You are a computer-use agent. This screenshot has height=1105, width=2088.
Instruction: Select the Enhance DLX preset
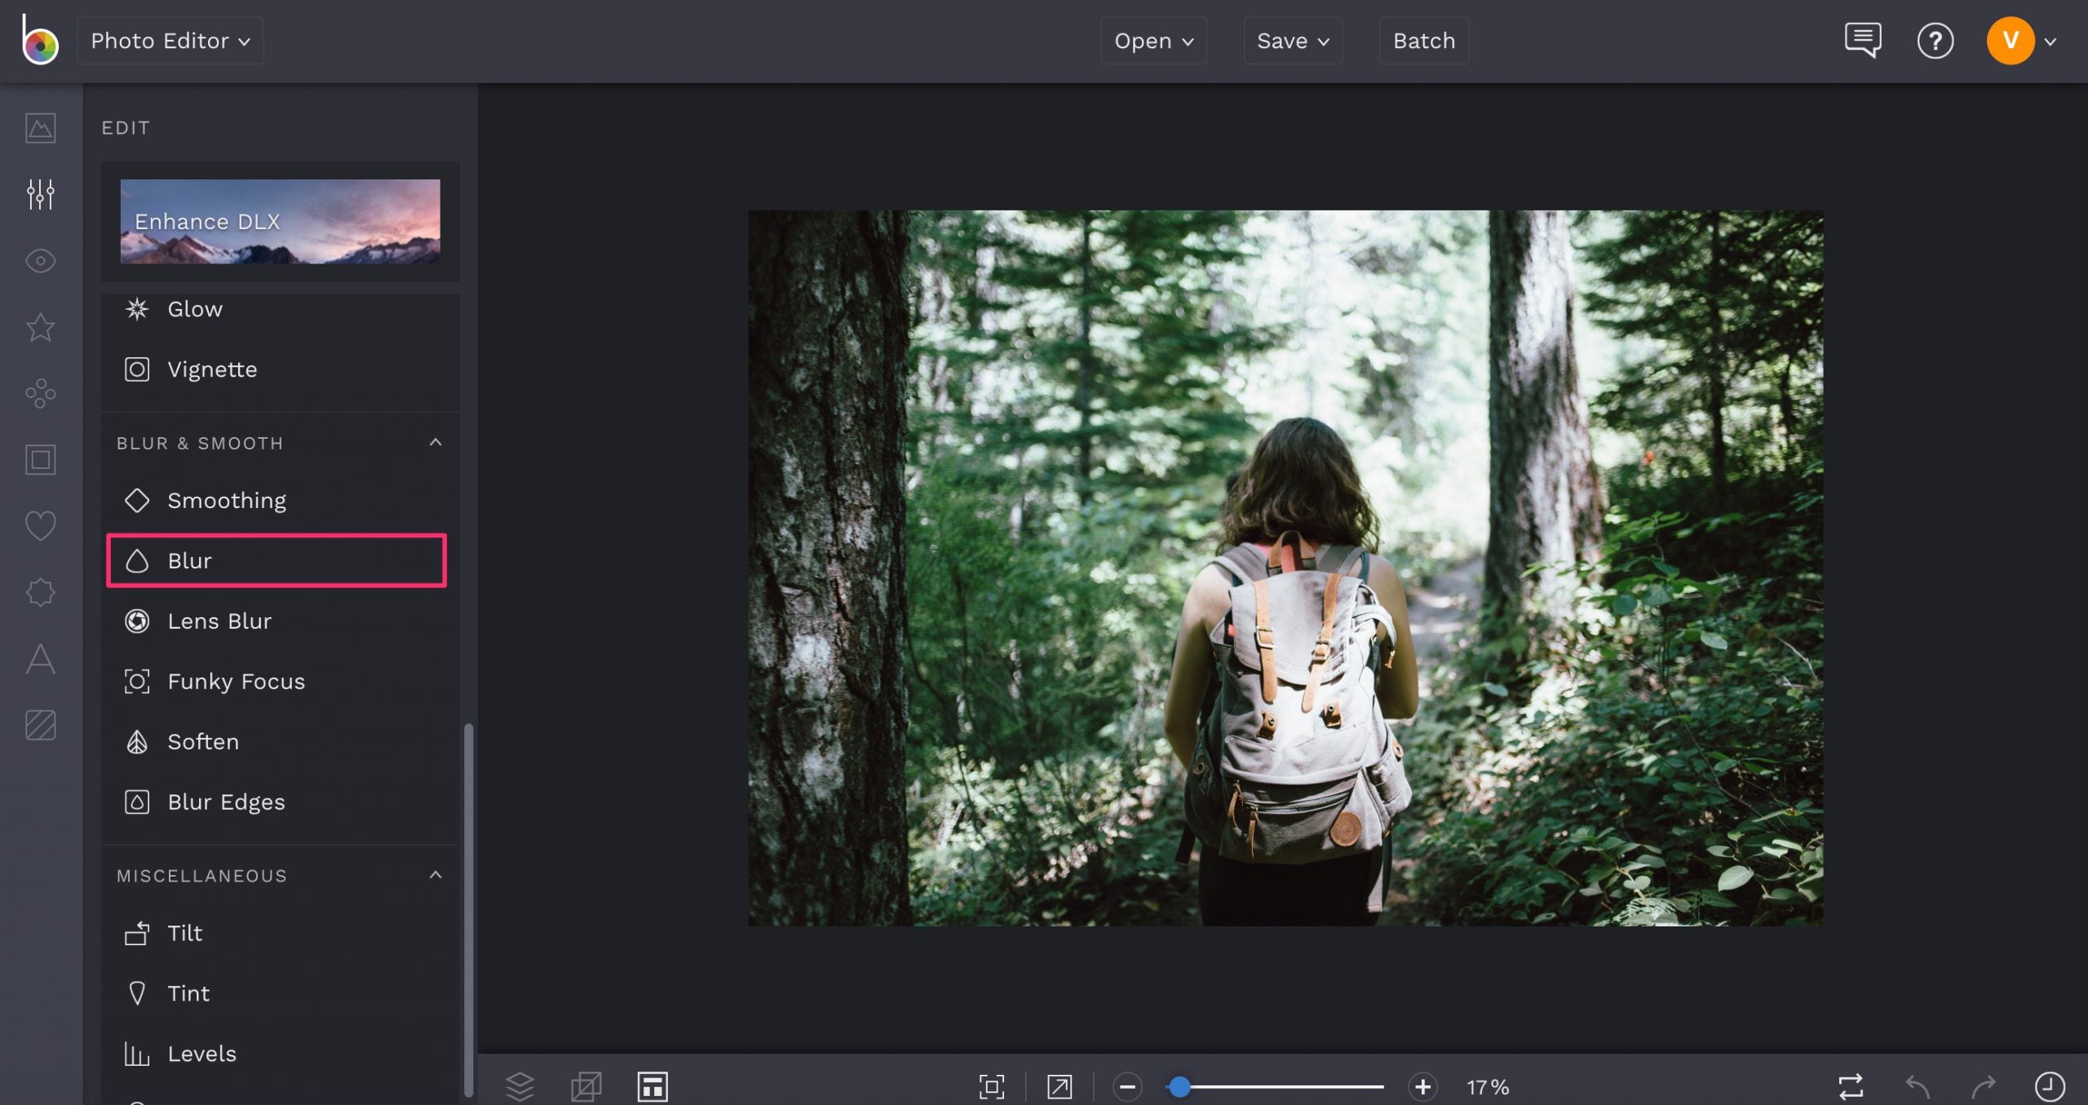[x=279, y=221]
